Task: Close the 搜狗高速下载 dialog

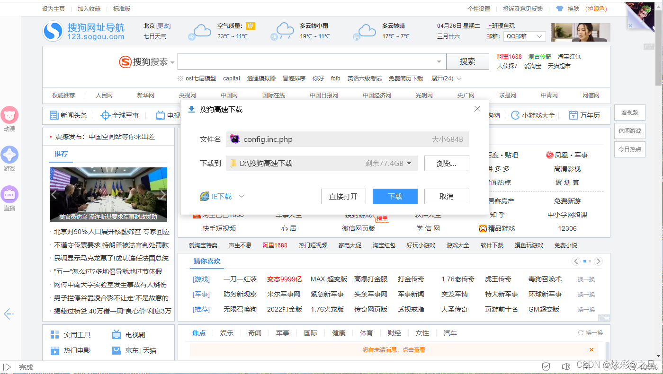Action: [477, 109]
